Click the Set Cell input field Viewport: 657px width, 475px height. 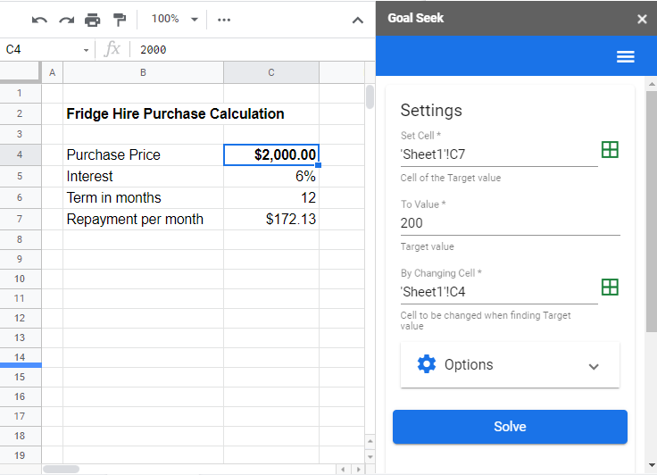[x=498, y=154]
